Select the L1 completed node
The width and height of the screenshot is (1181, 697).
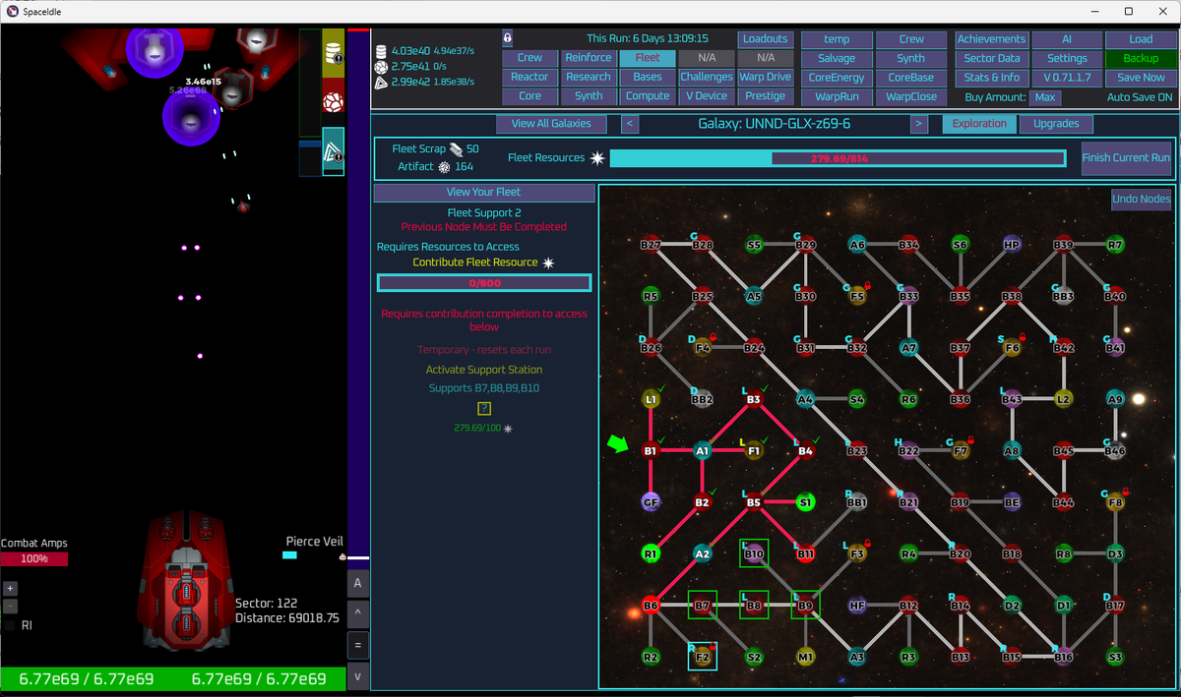[x=650, y=399]
